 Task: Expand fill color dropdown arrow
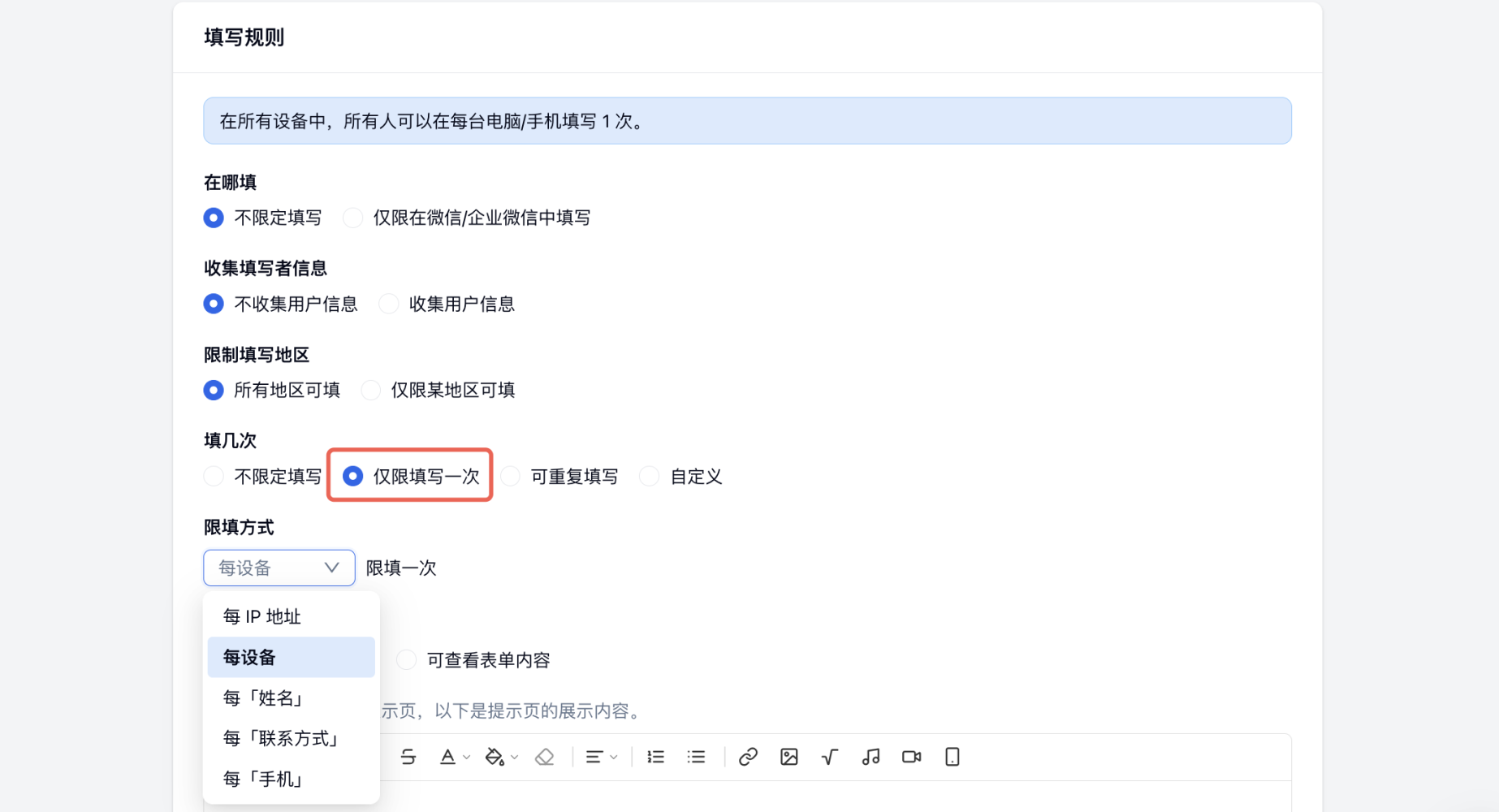coord(515,757)
